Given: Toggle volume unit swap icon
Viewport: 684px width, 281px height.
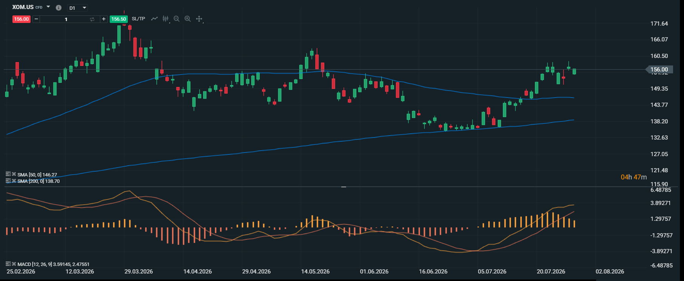Looking at the screenshot, I should [x=92, y=19].
